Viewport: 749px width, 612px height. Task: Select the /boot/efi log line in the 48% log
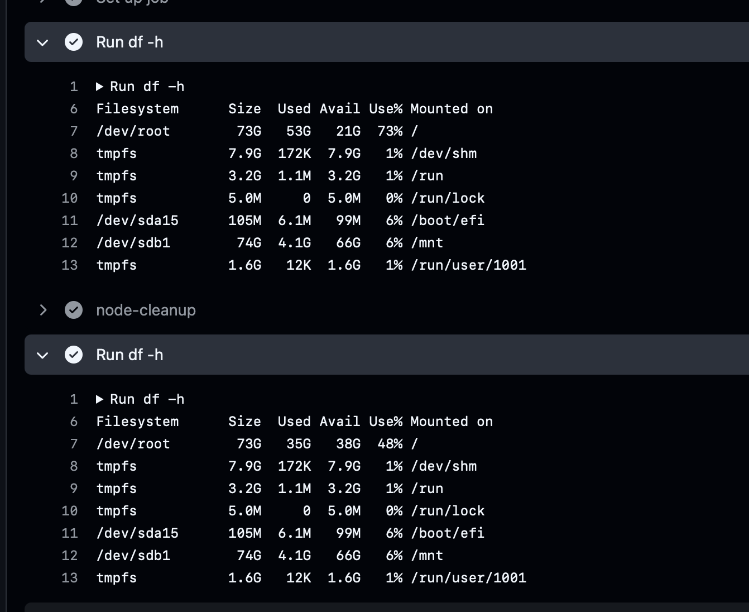click(x=290, y=533)
